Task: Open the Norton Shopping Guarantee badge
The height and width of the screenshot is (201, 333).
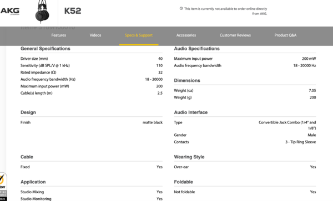Action: pos(3,187)
